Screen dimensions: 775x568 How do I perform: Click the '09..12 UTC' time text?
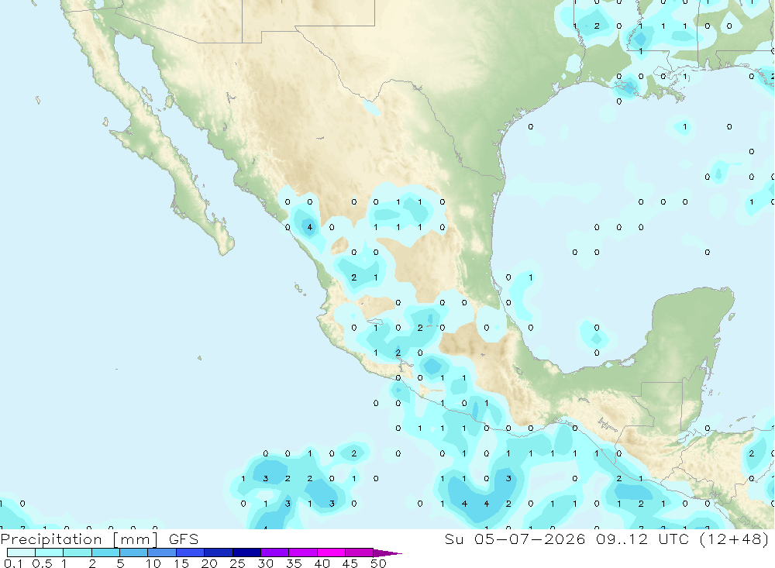click(x=642, y=539)
